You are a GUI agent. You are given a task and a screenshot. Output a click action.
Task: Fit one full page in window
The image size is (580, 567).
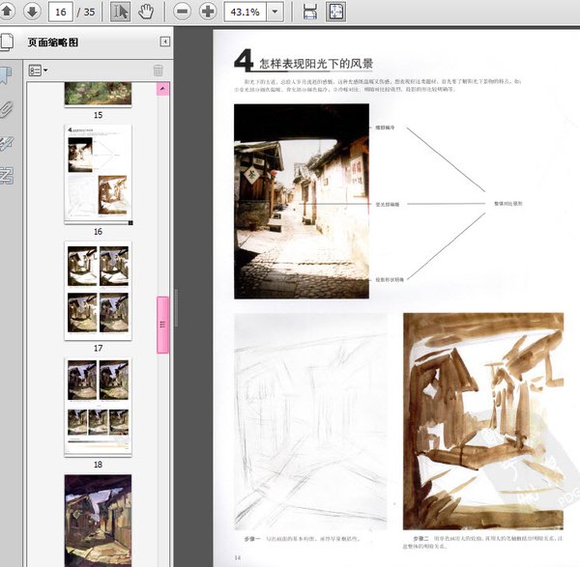[335, 12]
